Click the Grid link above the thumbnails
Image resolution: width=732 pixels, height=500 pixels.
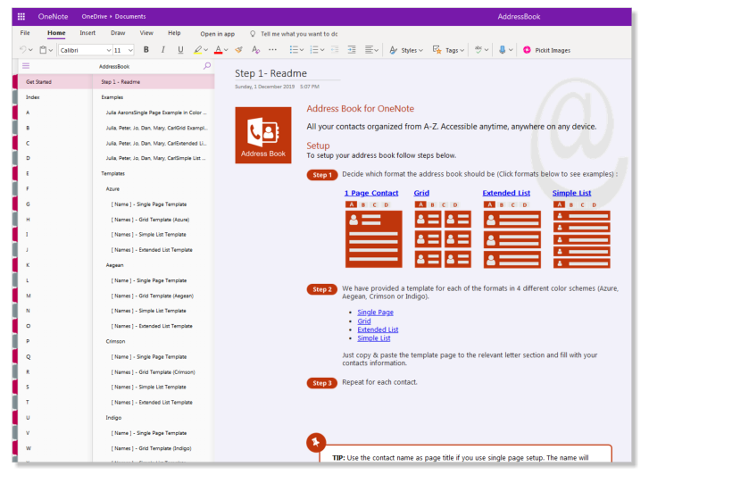coord(421,193)
